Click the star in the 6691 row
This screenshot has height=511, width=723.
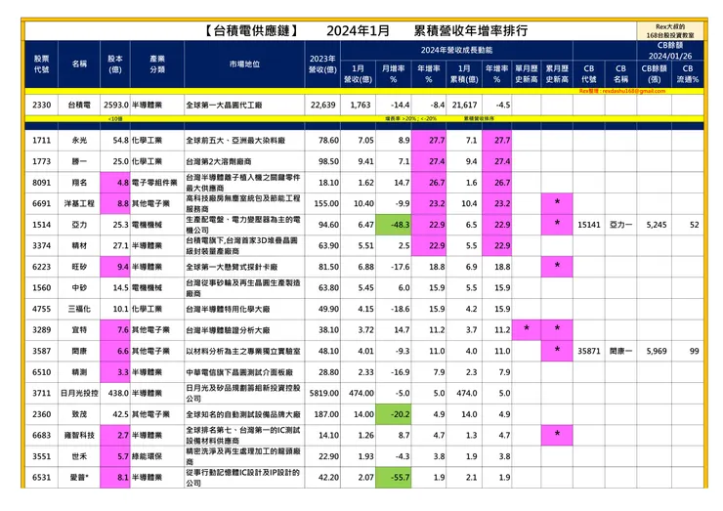557,203
